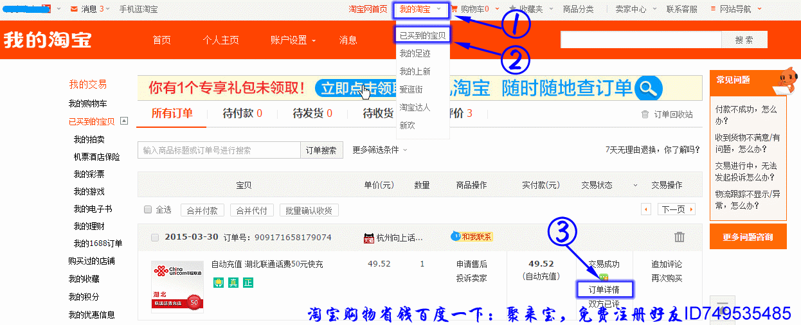801x325 pixels.
Task: Open 我的1688订单 in the sidebar
Action: pyautogui.click(x=98, y=243)
